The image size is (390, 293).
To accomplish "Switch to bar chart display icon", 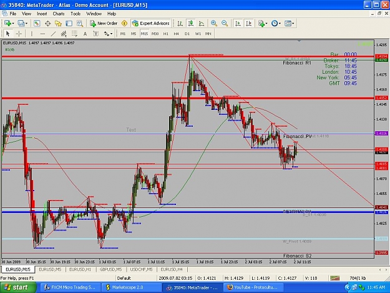I will [180, 23].
